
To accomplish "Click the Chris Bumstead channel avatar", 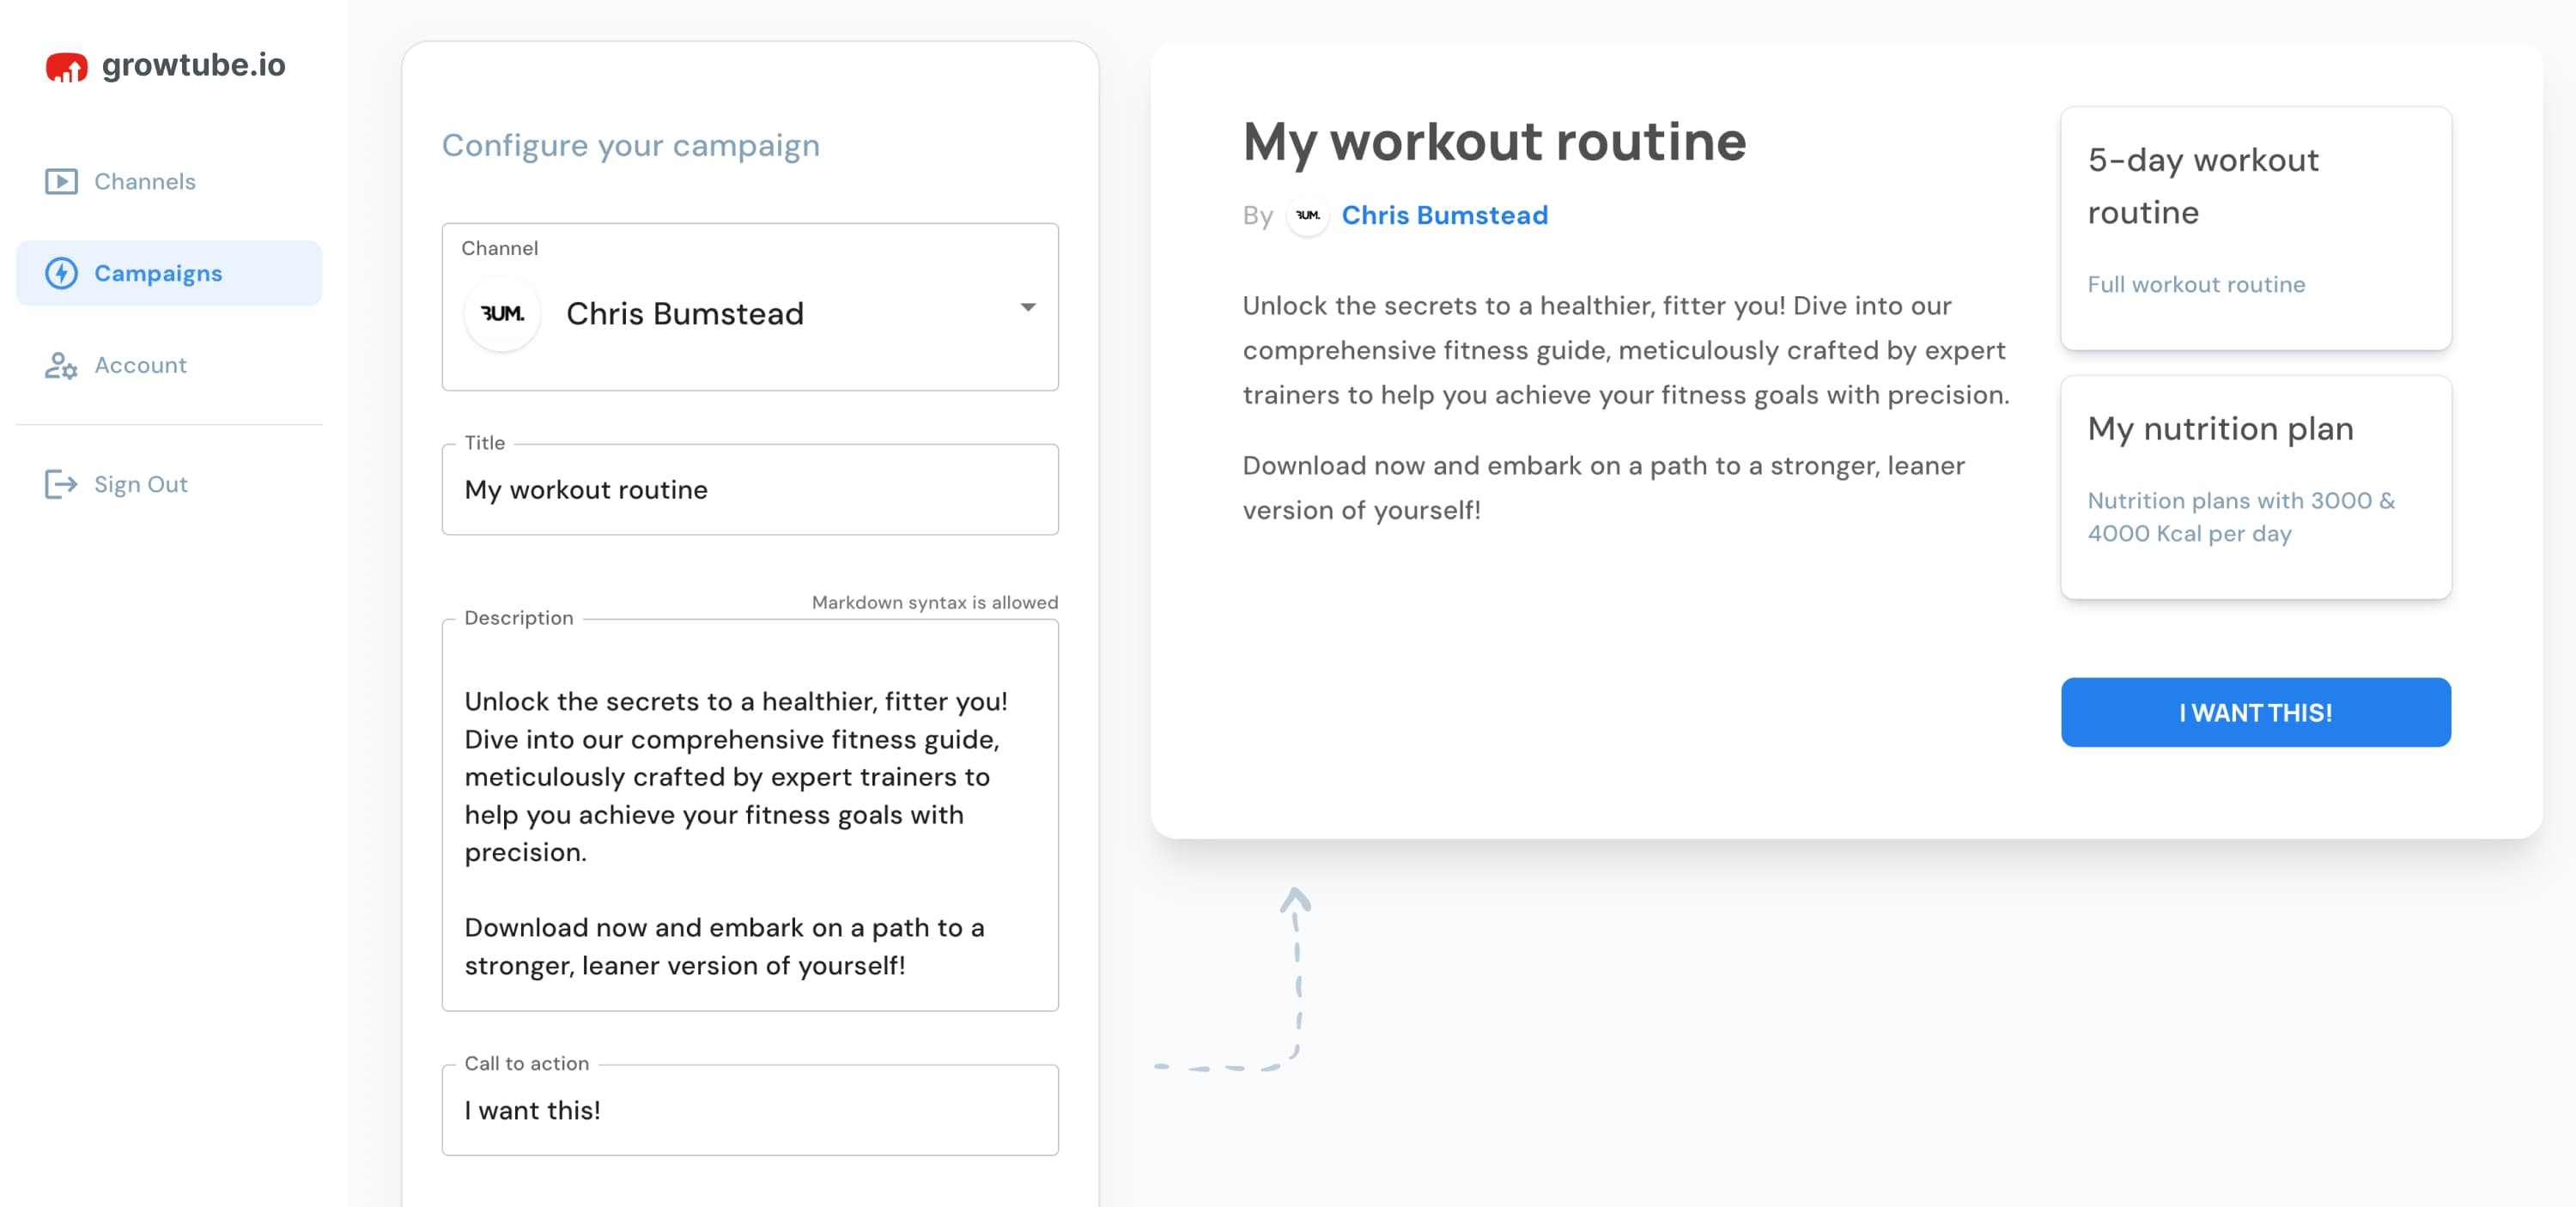I will click(504, 312).
